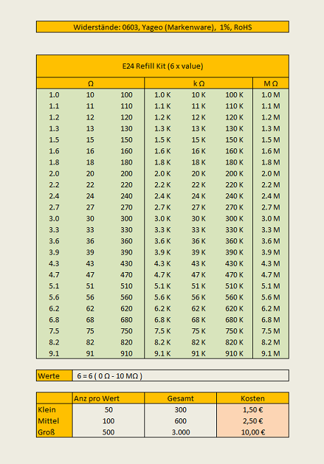Select the 47 K value cell
324x464 pixels.
pyautogui.click(x=199, y=275)
